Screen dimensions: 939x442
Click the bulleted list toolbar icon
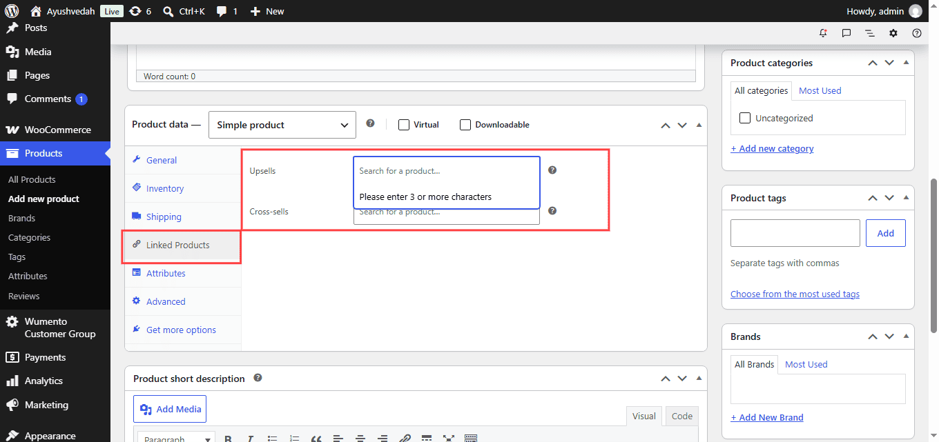(x=272, y=438)
